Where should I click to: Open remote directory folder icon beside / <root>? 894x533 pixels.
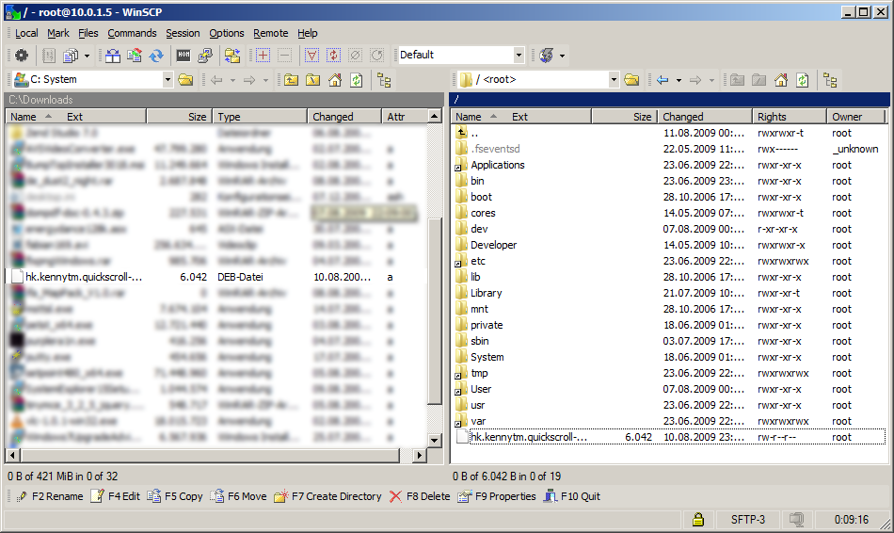[631, 80]
